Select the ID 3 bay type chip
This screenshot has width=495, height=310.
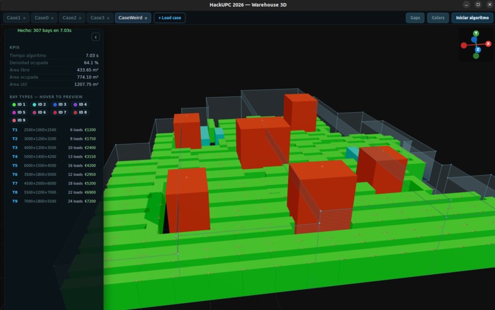[60, 105]
